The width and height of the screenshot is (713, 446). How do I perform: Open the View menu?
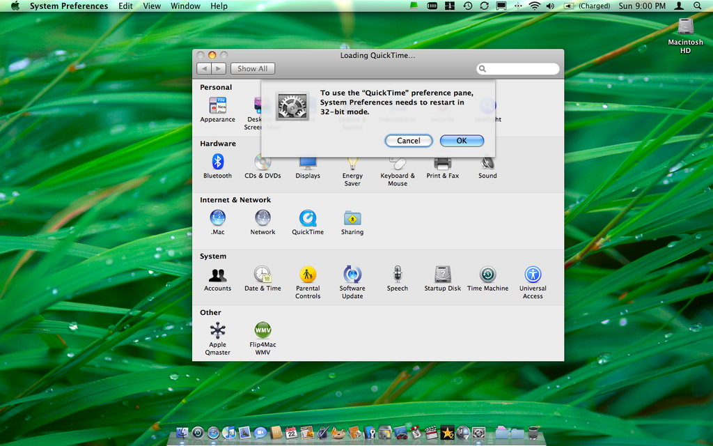click(152, 6)
